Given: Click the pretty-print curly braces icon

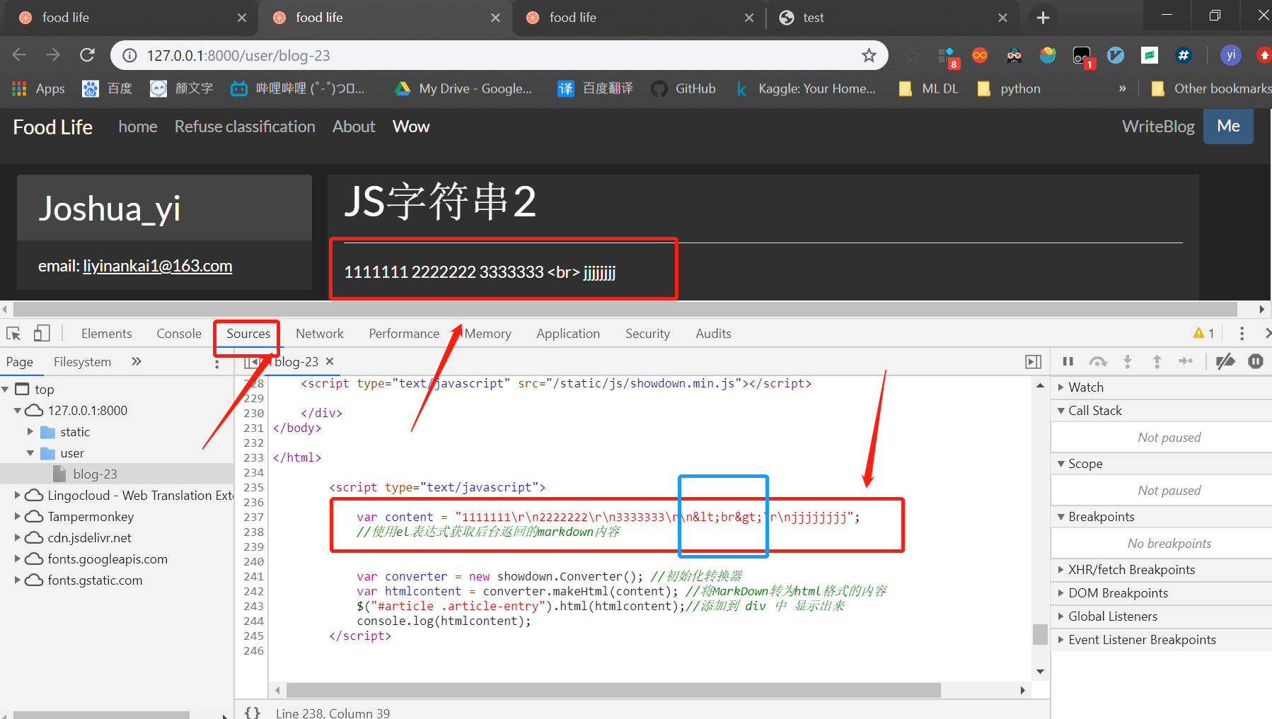Looking at the screenshot, I should 251,712.
